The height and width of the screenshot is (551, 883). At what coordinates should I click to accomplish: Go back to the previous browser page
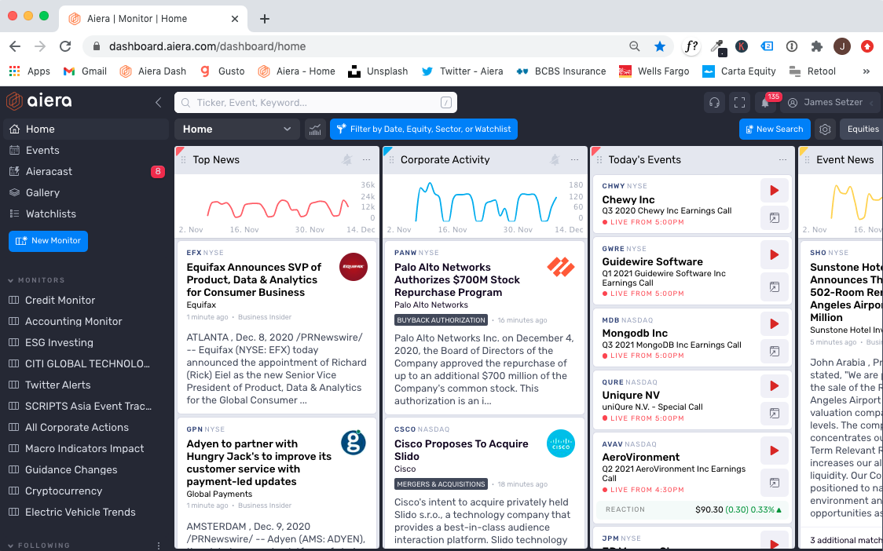coord(15,47)
